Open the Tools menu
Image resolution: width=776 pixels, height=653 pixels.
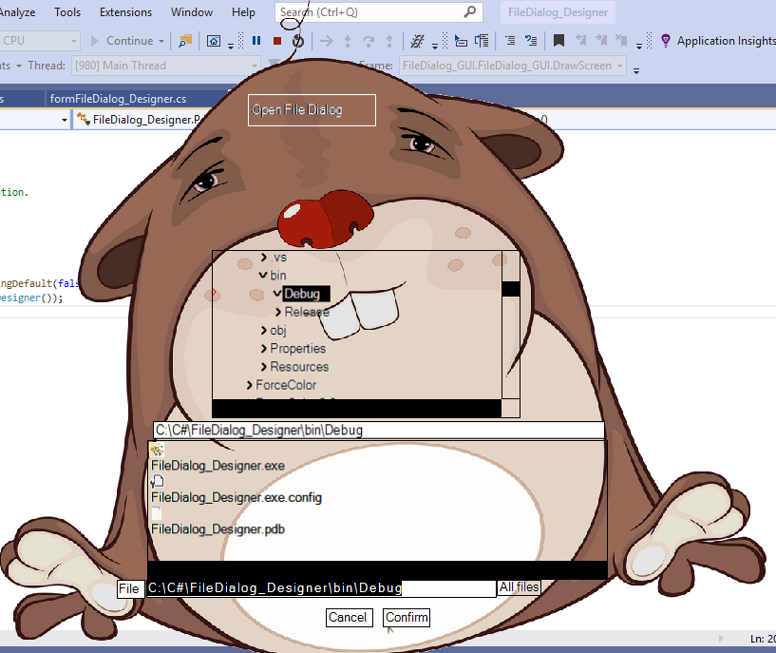67,12
